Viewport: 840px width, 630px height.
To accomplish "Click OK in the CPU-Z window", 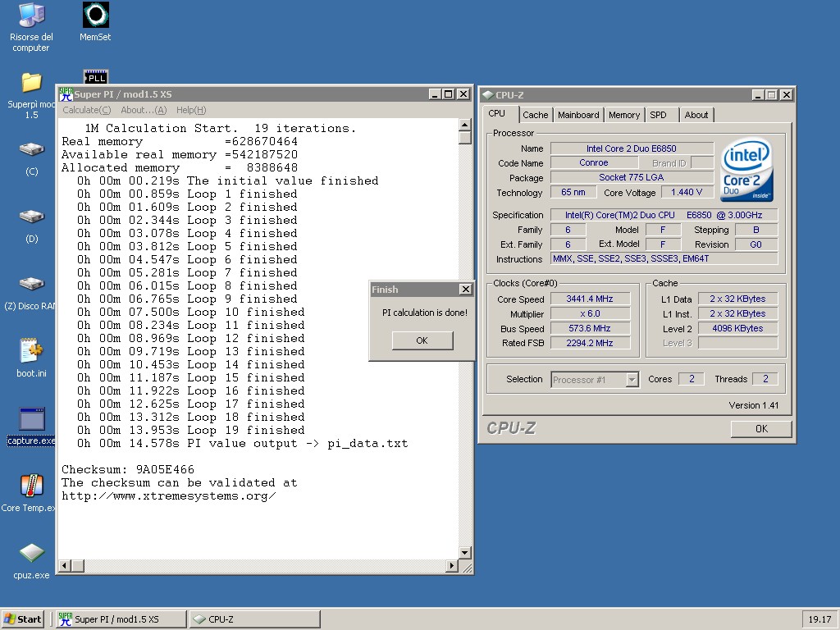I will (x=761, y=428).
